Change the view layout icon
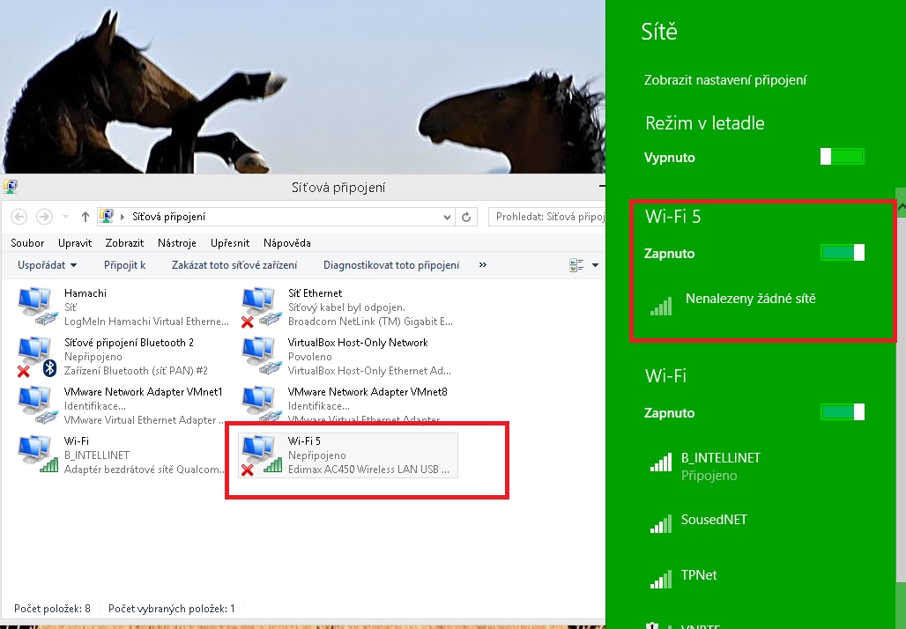Viewport: 906px width, 629px height. click(x=576, y=265)
